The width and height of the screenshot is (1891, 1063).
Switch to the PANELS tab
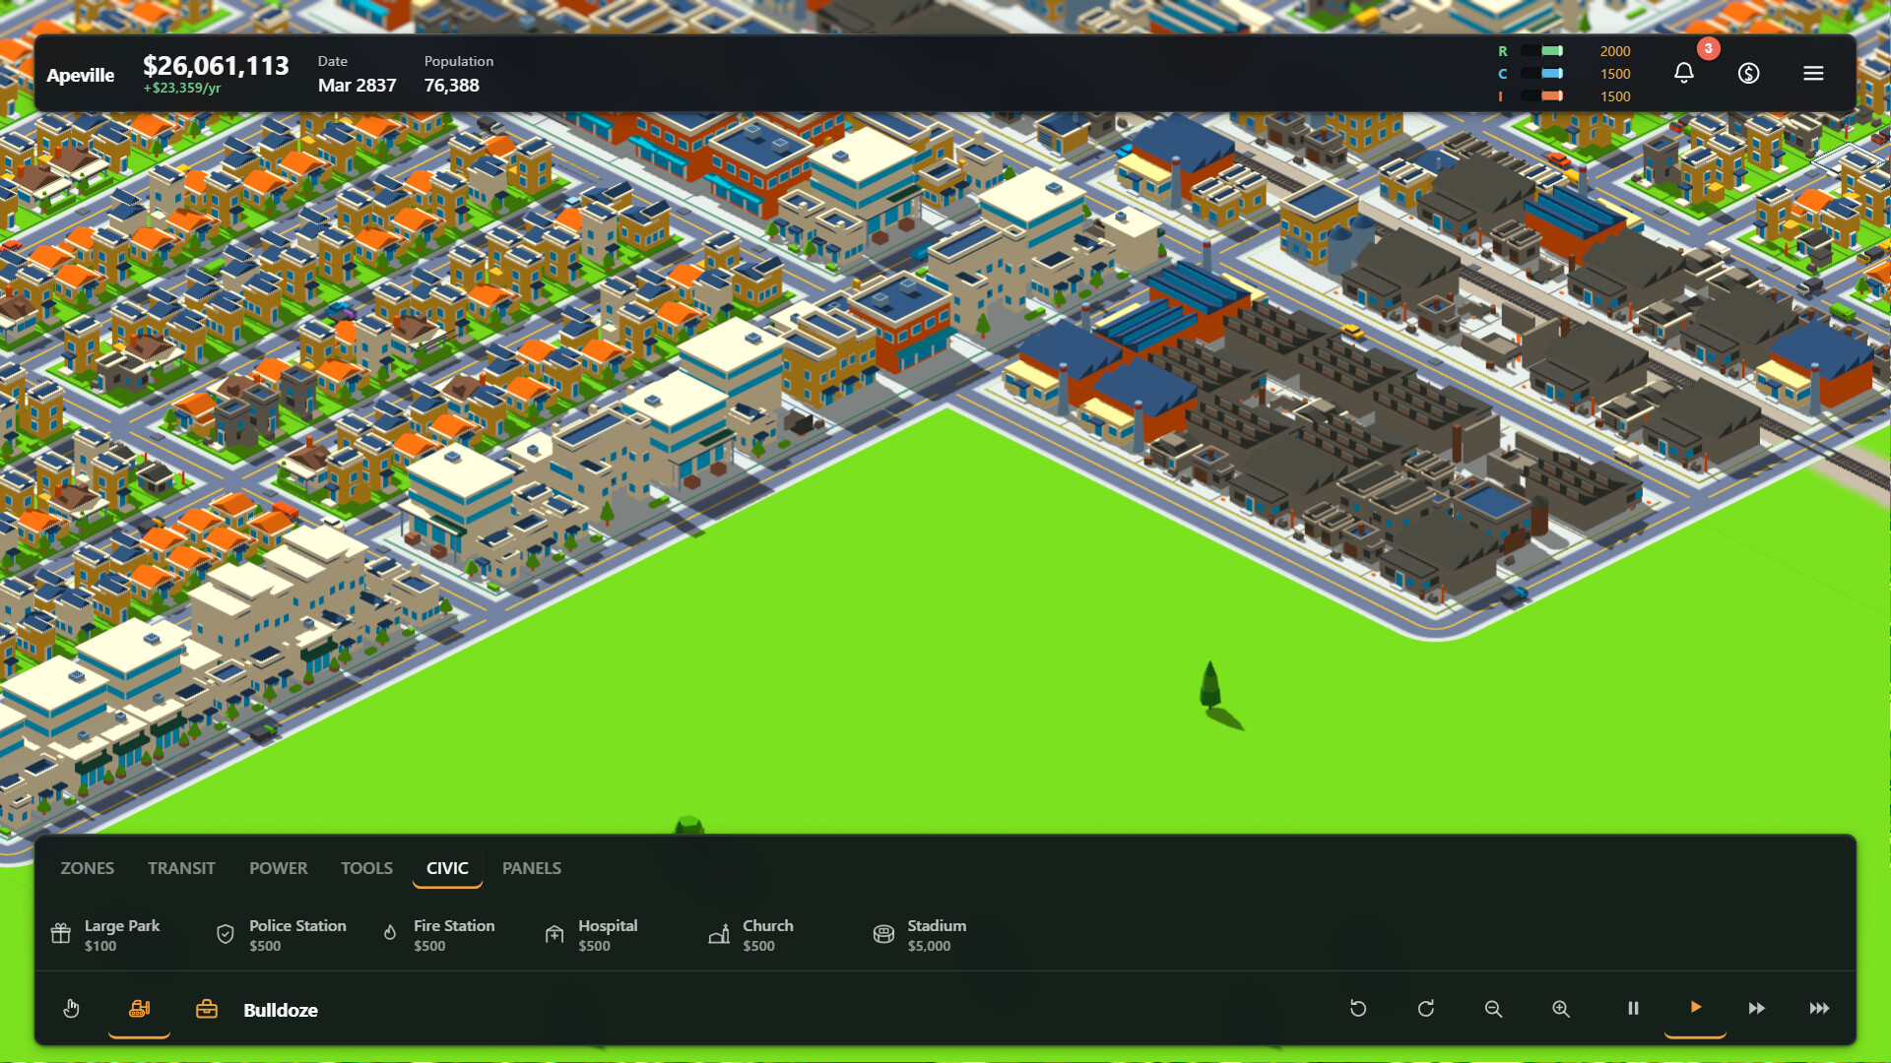532,868
